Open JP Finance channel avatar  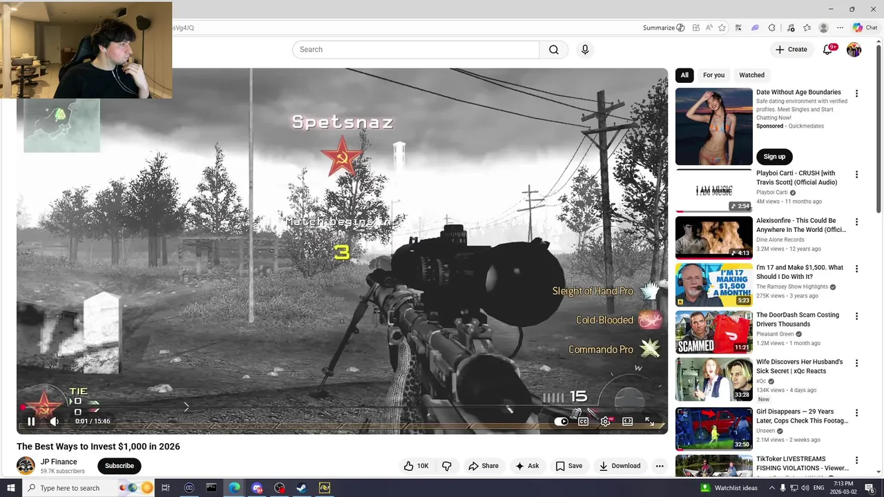tap(26, 466)
